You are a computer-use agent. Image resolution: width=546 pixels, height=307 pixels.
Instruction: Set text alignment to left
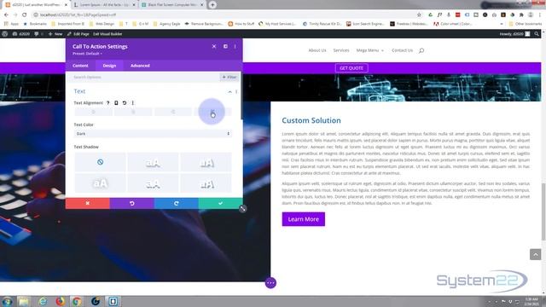[x=93, y=112]
